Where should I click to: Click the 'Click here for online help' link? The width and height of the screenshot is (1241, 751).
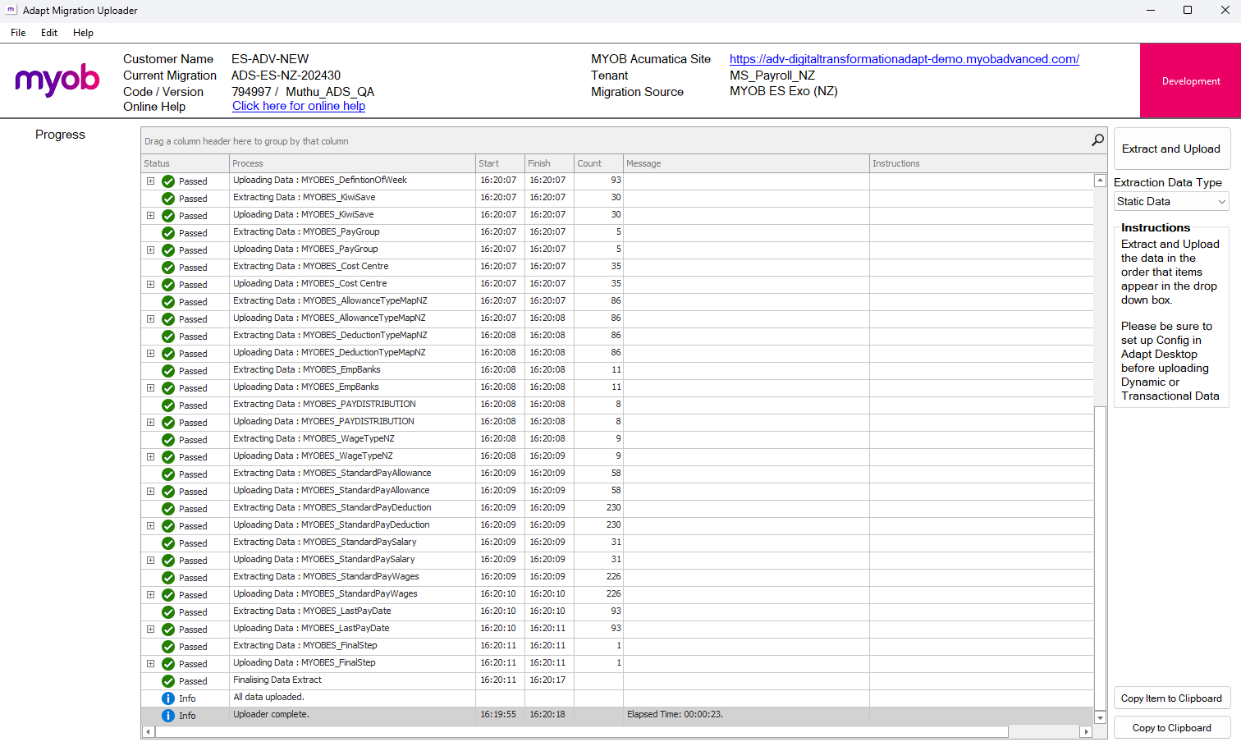tap(299, 106)
